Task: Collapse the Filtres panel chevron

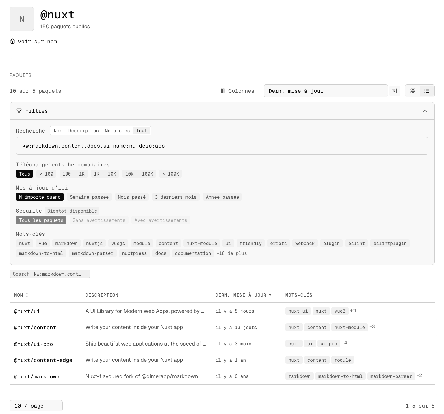Action: coord(425,111)
